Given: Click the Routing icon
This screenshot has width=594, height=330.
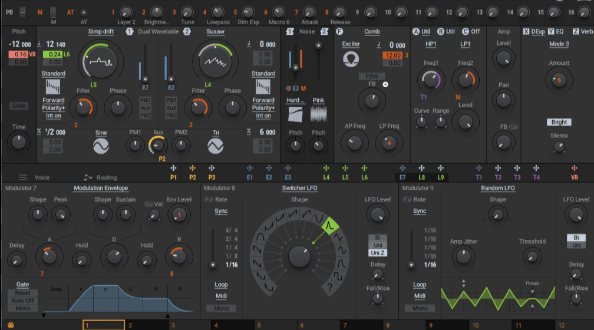Looking at the screenshot, I should 88,177.
